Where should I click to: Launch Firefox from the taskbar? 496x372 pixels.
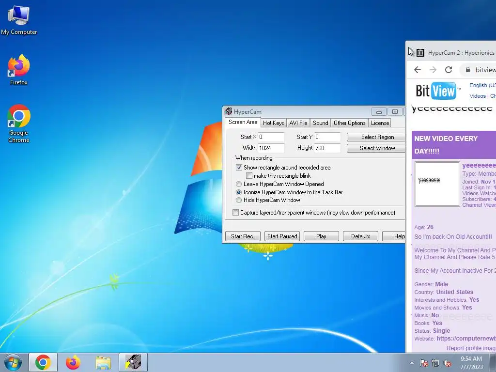click(73, 362)
